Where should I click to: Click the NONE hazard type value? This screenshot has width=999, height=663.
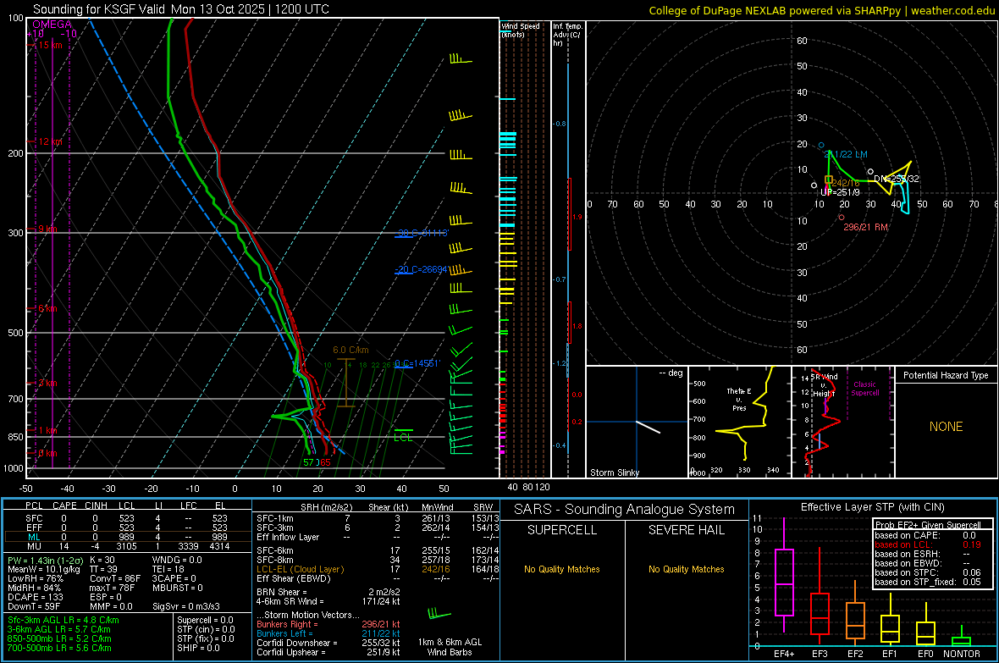click(946, 427)
